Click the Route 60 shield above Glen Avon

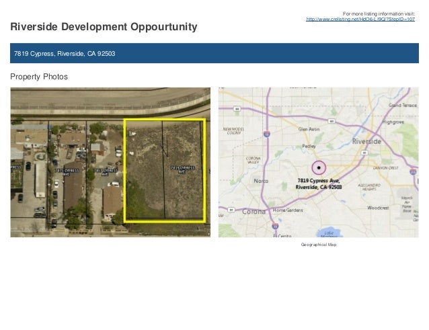[x=331, y=121]
